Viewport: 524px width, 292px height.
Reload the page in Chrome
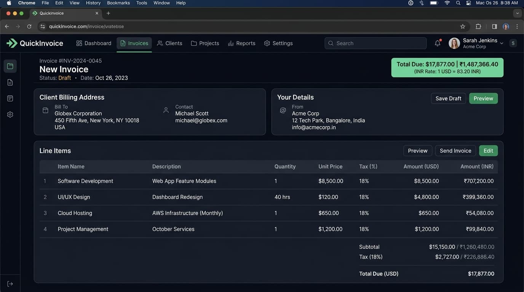[x=29, y=27]
